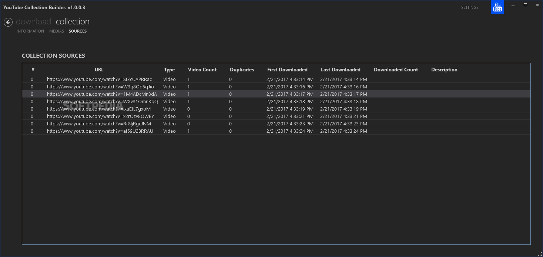The width and height of the screenshot is (543, 257).
Task: Click the Downloaded Count column header
Action: (396, 70)
